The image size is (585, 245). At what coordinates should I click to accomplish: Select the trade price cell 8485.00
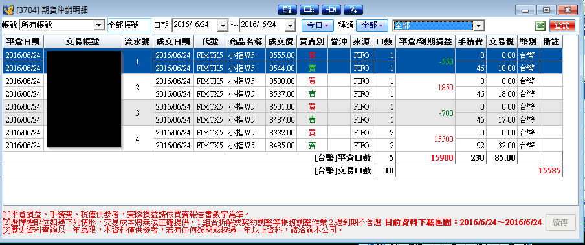[x=281, y=145]
